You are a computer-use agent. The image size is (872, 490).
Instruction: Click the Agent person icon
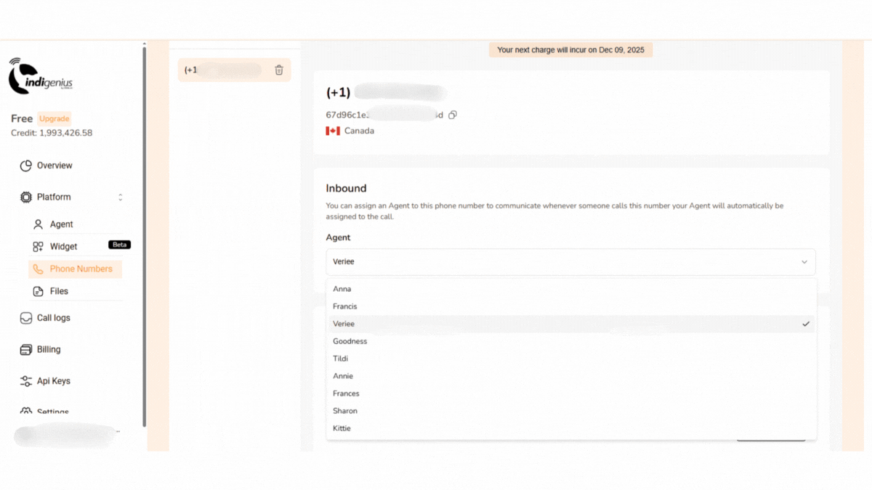[x=39, y=224]
